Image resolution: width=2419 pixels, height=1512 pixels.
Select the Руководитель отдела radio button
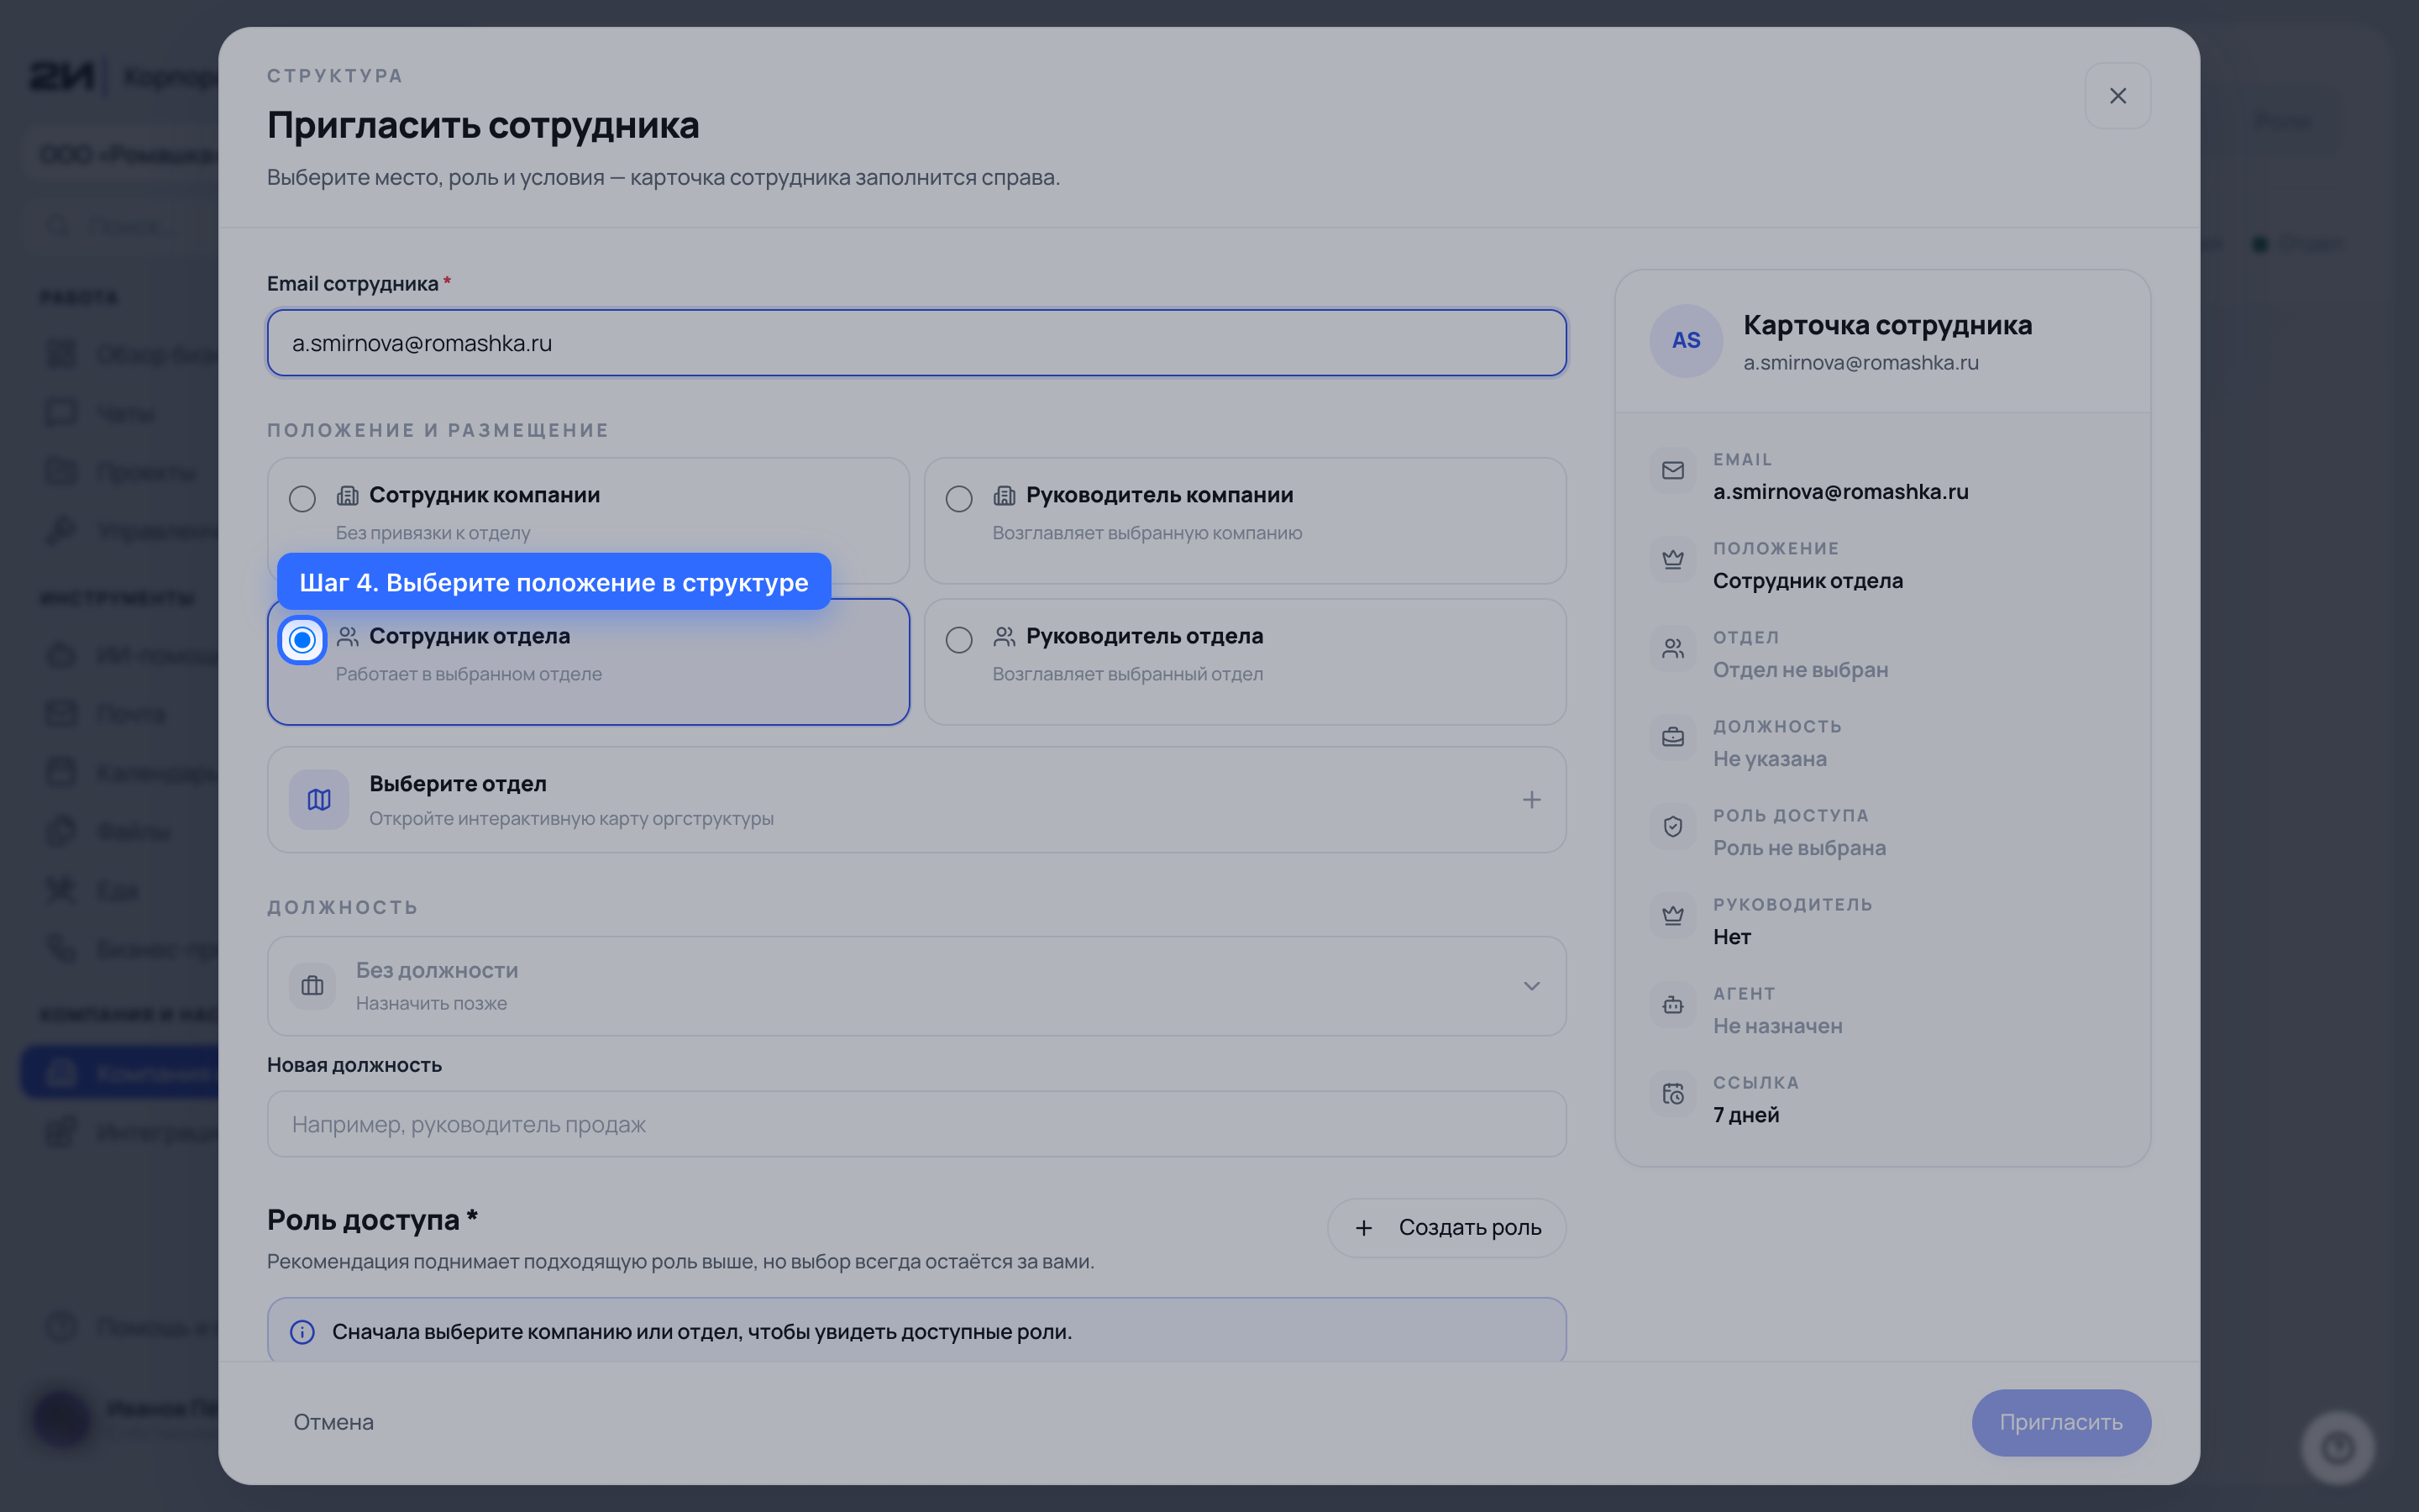tap(958, 639)
